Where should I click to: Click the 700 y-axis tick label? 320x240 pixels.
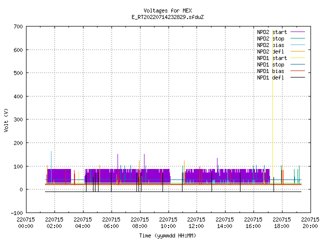(x=18, y=26)
